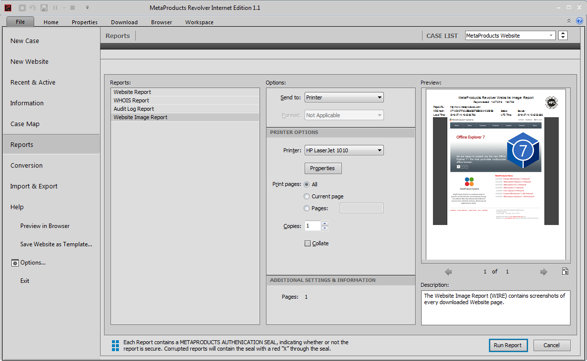Switch to the Download ribbon tab
The width and height of the screenshot is (587, 361).
pyautogui.click(x=124, y=22)
